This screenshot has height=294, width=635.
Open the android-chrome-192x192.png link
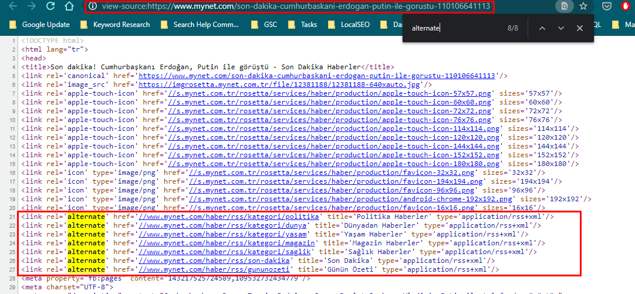pos(351,199)
